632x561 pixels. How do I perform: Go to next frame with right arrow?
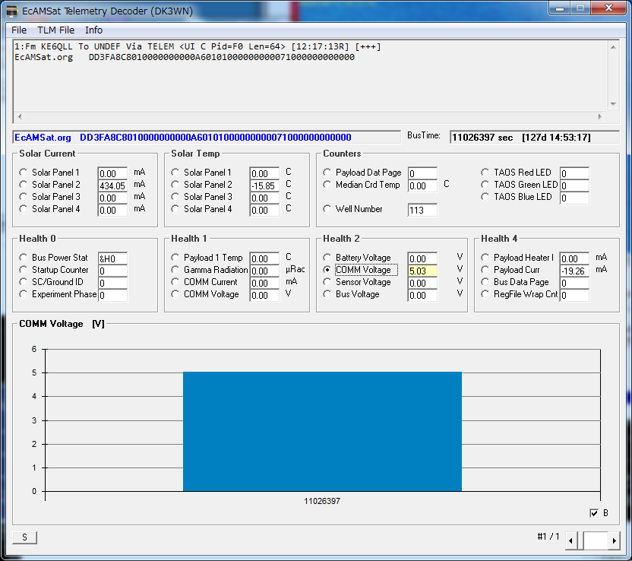point(614,540)
